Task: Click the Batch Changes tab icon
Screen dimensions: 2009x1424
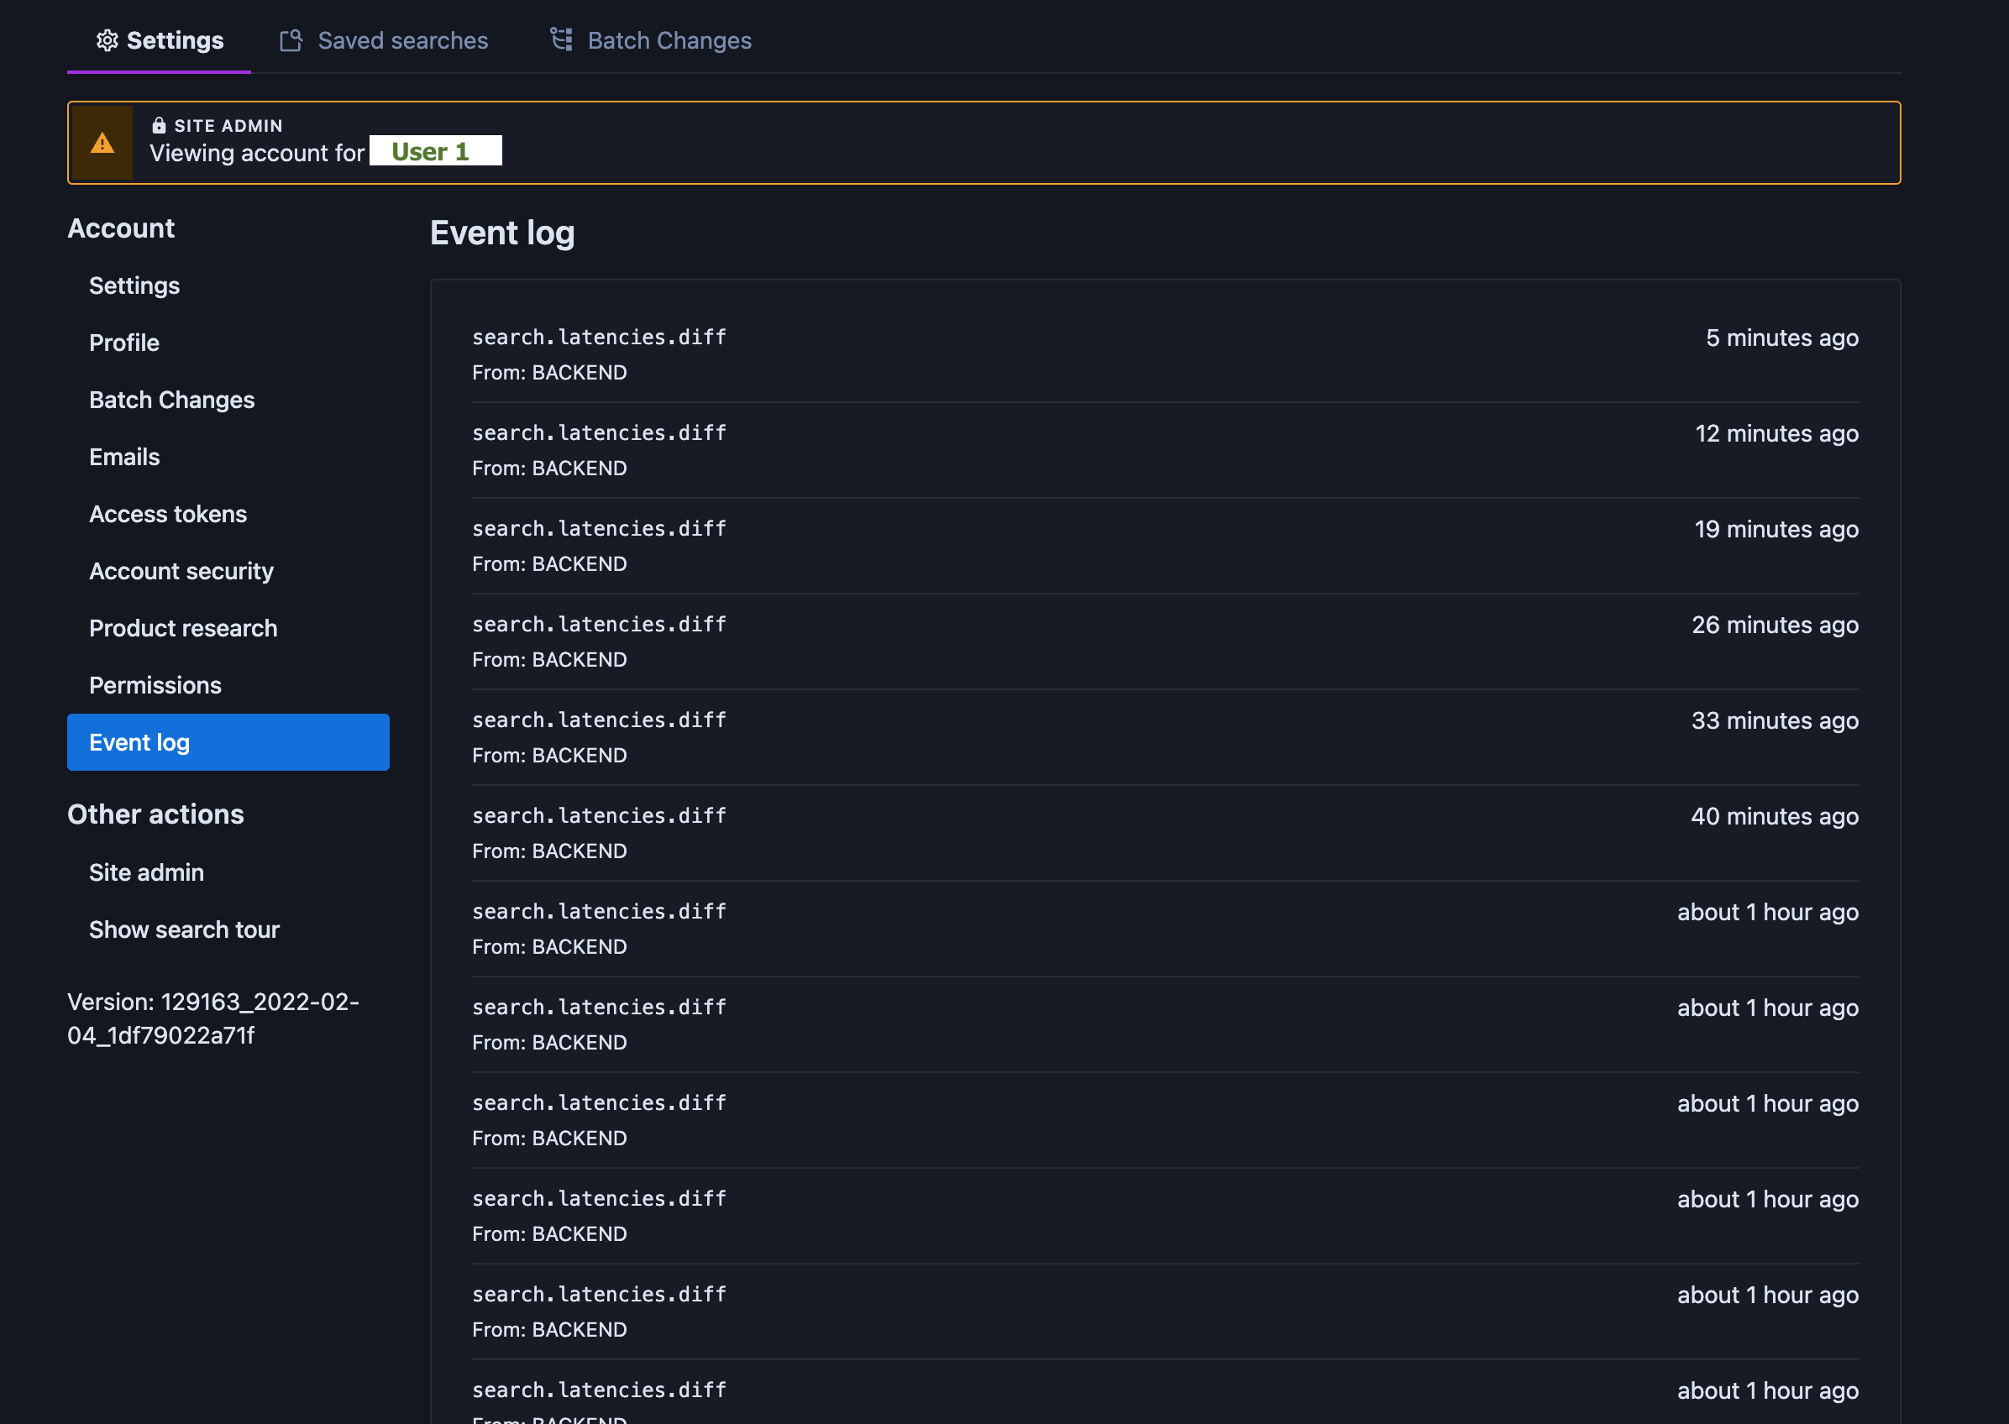Action: pos(561,39)
